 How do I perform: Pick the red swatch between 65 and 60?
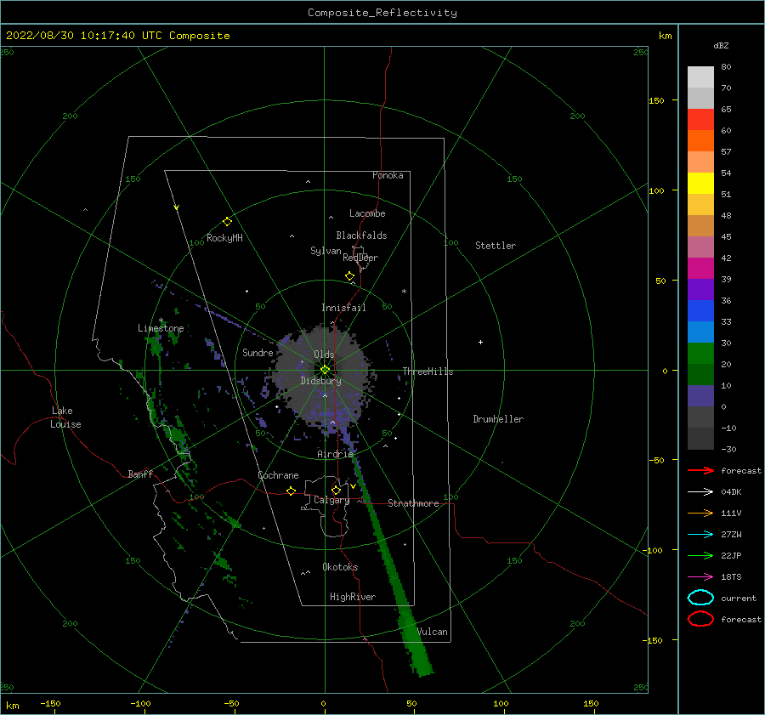(700, 120)
